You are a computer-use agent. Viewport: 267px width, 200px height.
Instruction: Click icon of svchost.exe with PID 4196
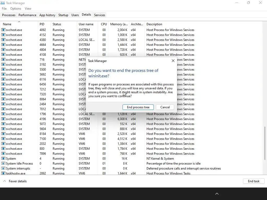[3, 119]
